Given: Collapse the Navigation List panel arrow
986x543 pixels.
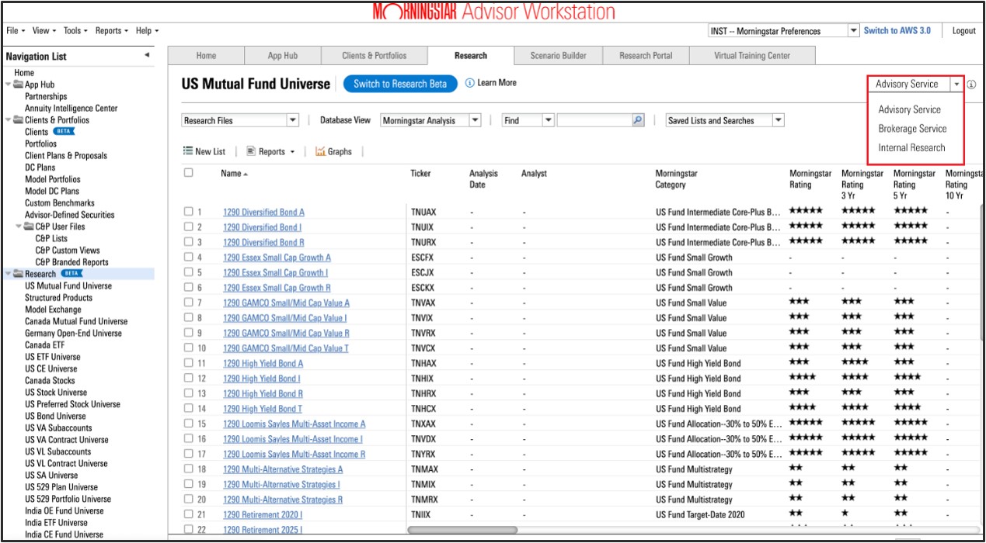Looking at the screenshot, I should [x=148, y=55].
